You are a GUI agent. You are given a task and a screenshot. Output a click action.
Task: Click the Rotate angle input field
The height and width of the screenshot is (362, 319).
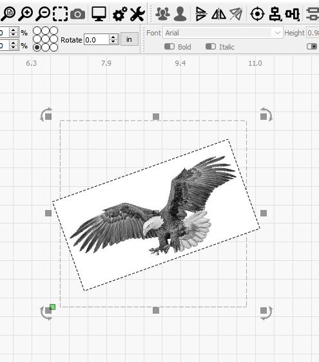(x=97, y=40)
